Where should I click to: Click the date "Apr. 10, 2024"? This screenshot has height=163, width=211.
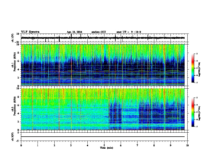(x=74, y=32)
